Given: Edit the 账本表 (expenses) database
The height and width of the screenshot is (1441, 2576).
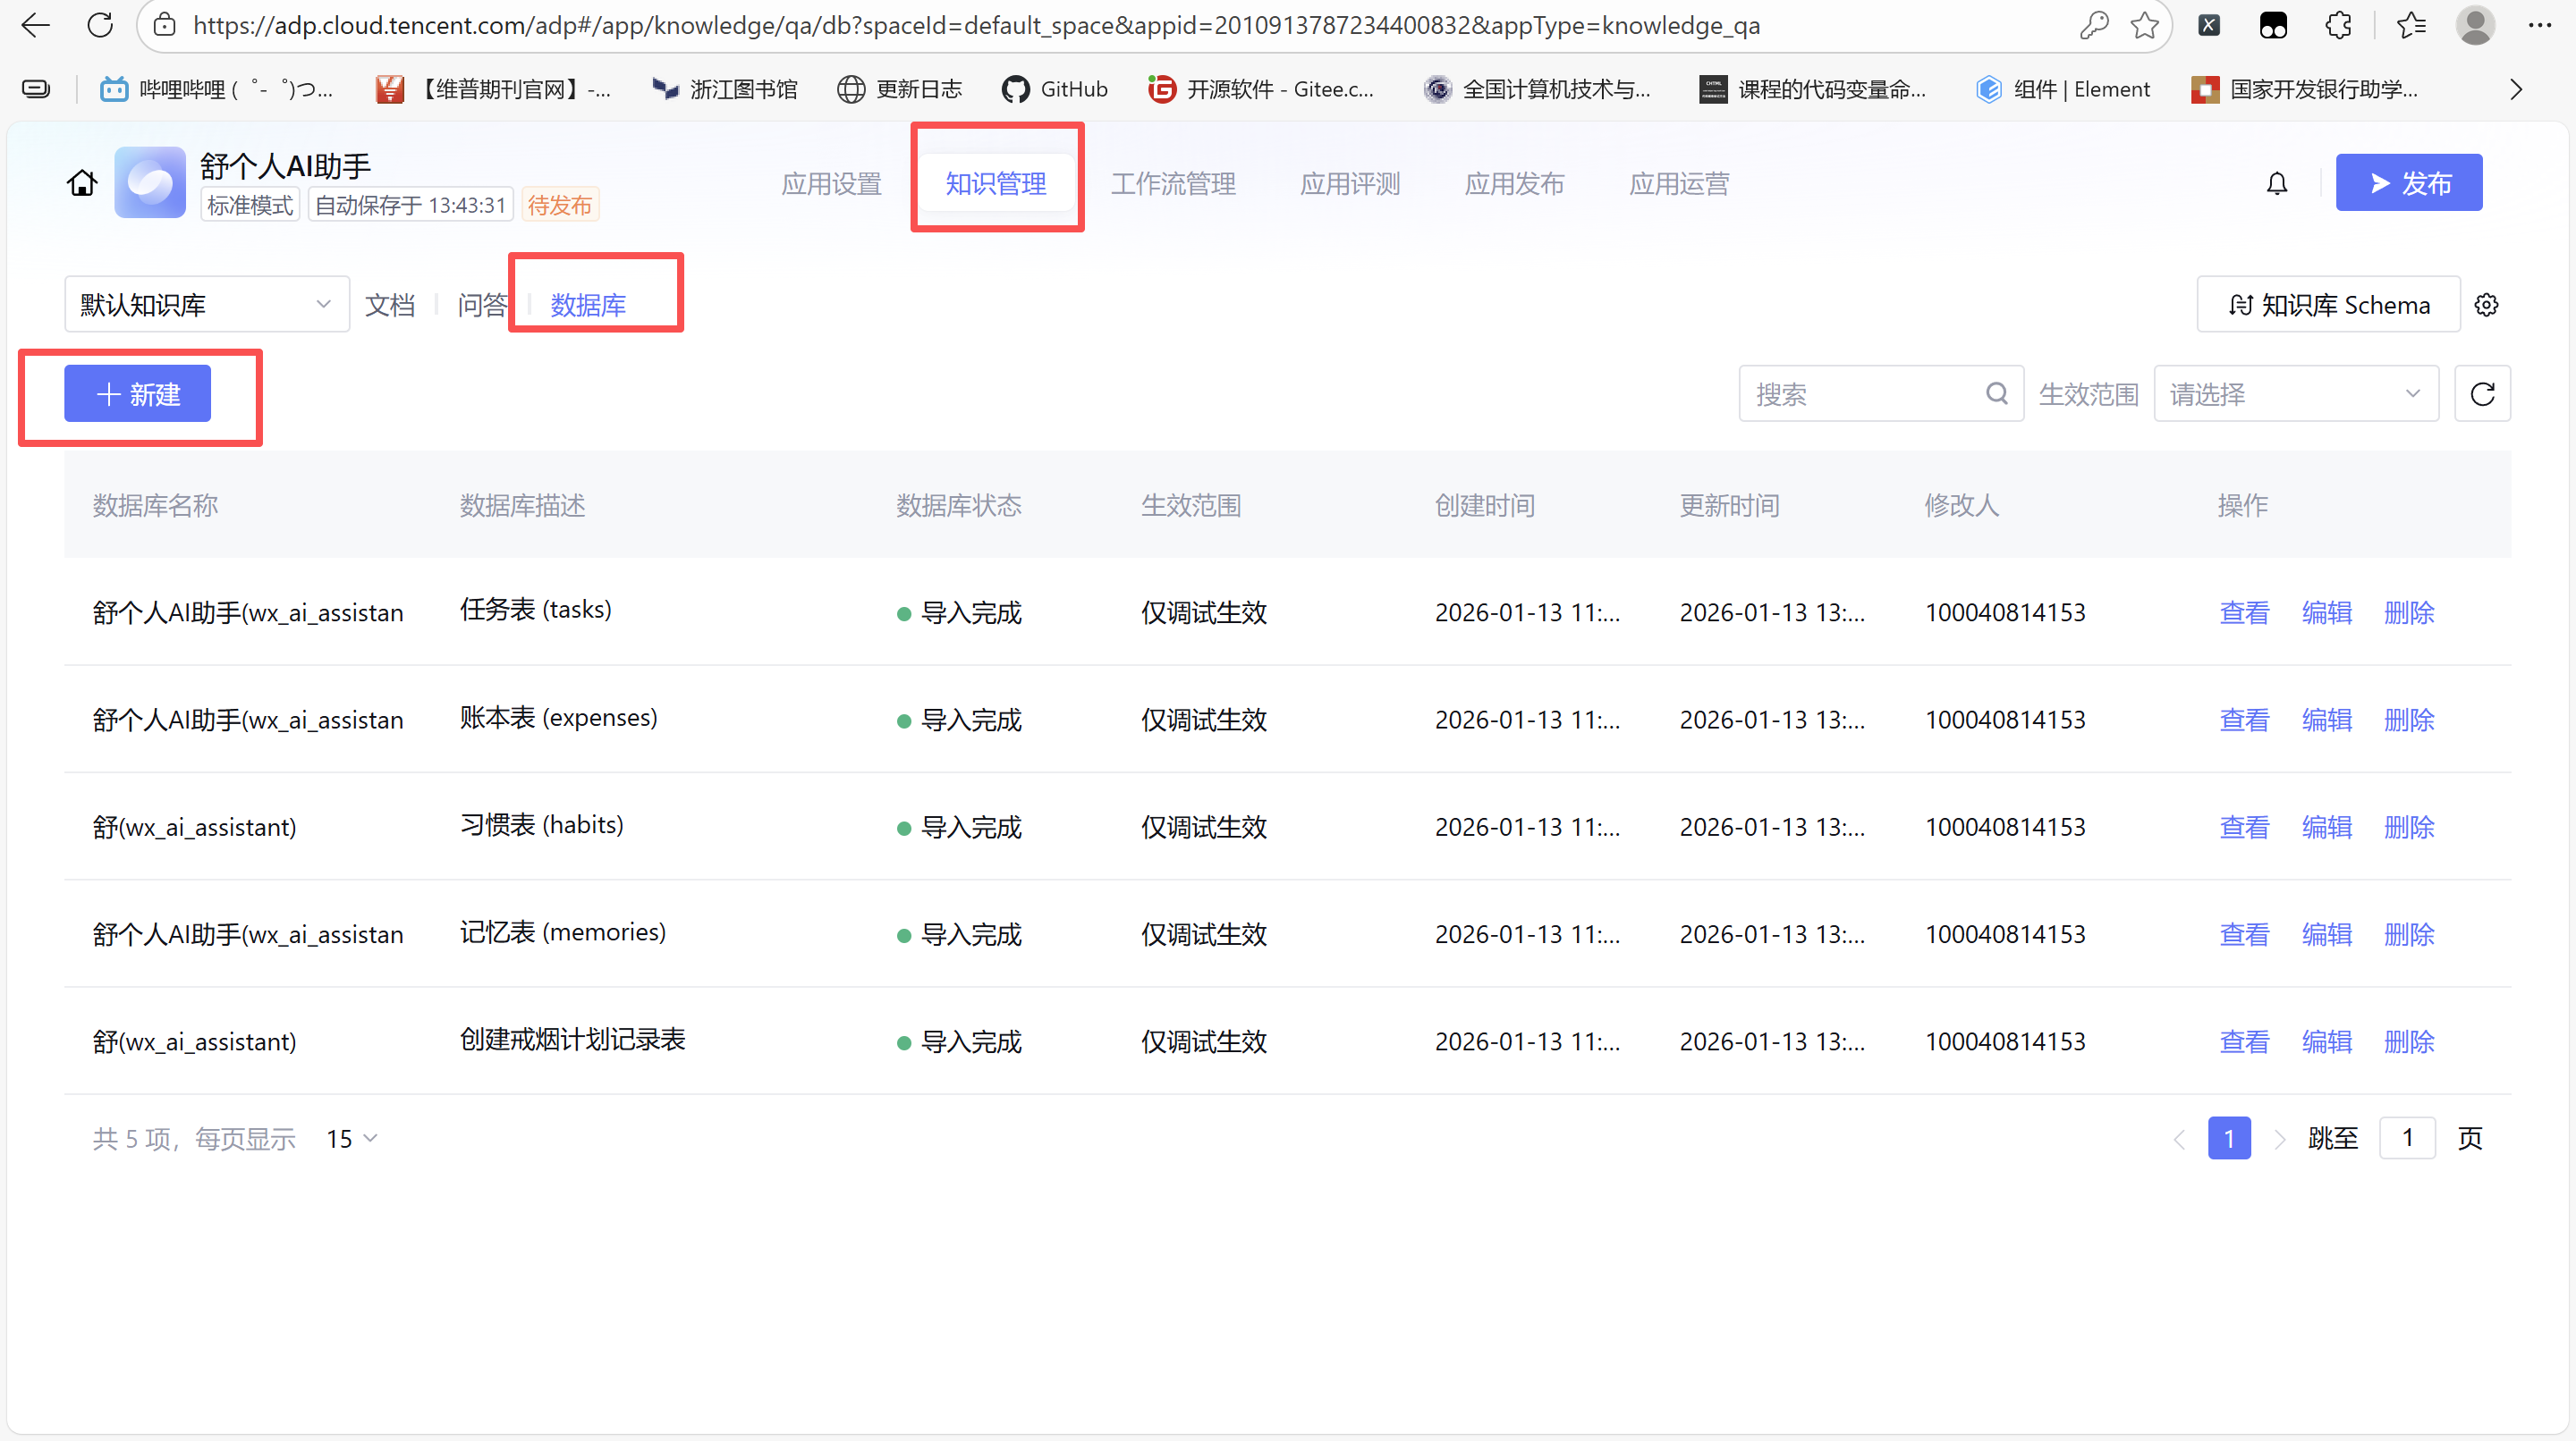Looking at the screenshot, I should (2326, 720).
